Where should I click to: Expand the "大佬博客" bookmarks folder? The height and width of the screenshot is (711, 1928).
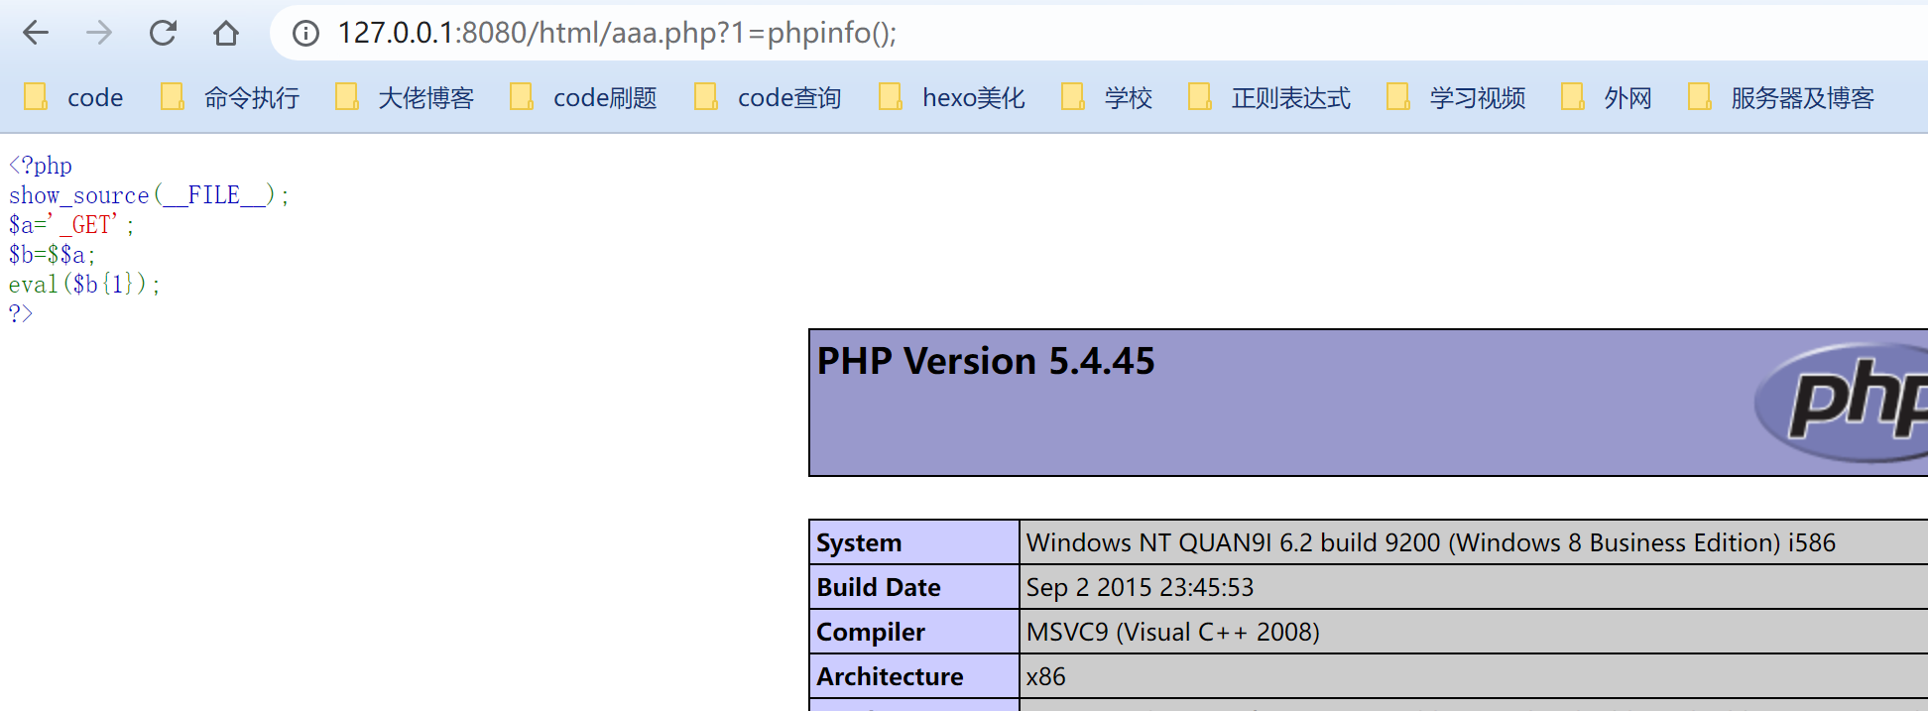pyautogui.click(x=405, y=97)
